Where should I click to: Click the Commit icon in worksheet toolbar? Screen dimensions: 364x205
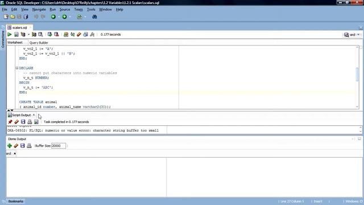[49, 34]
